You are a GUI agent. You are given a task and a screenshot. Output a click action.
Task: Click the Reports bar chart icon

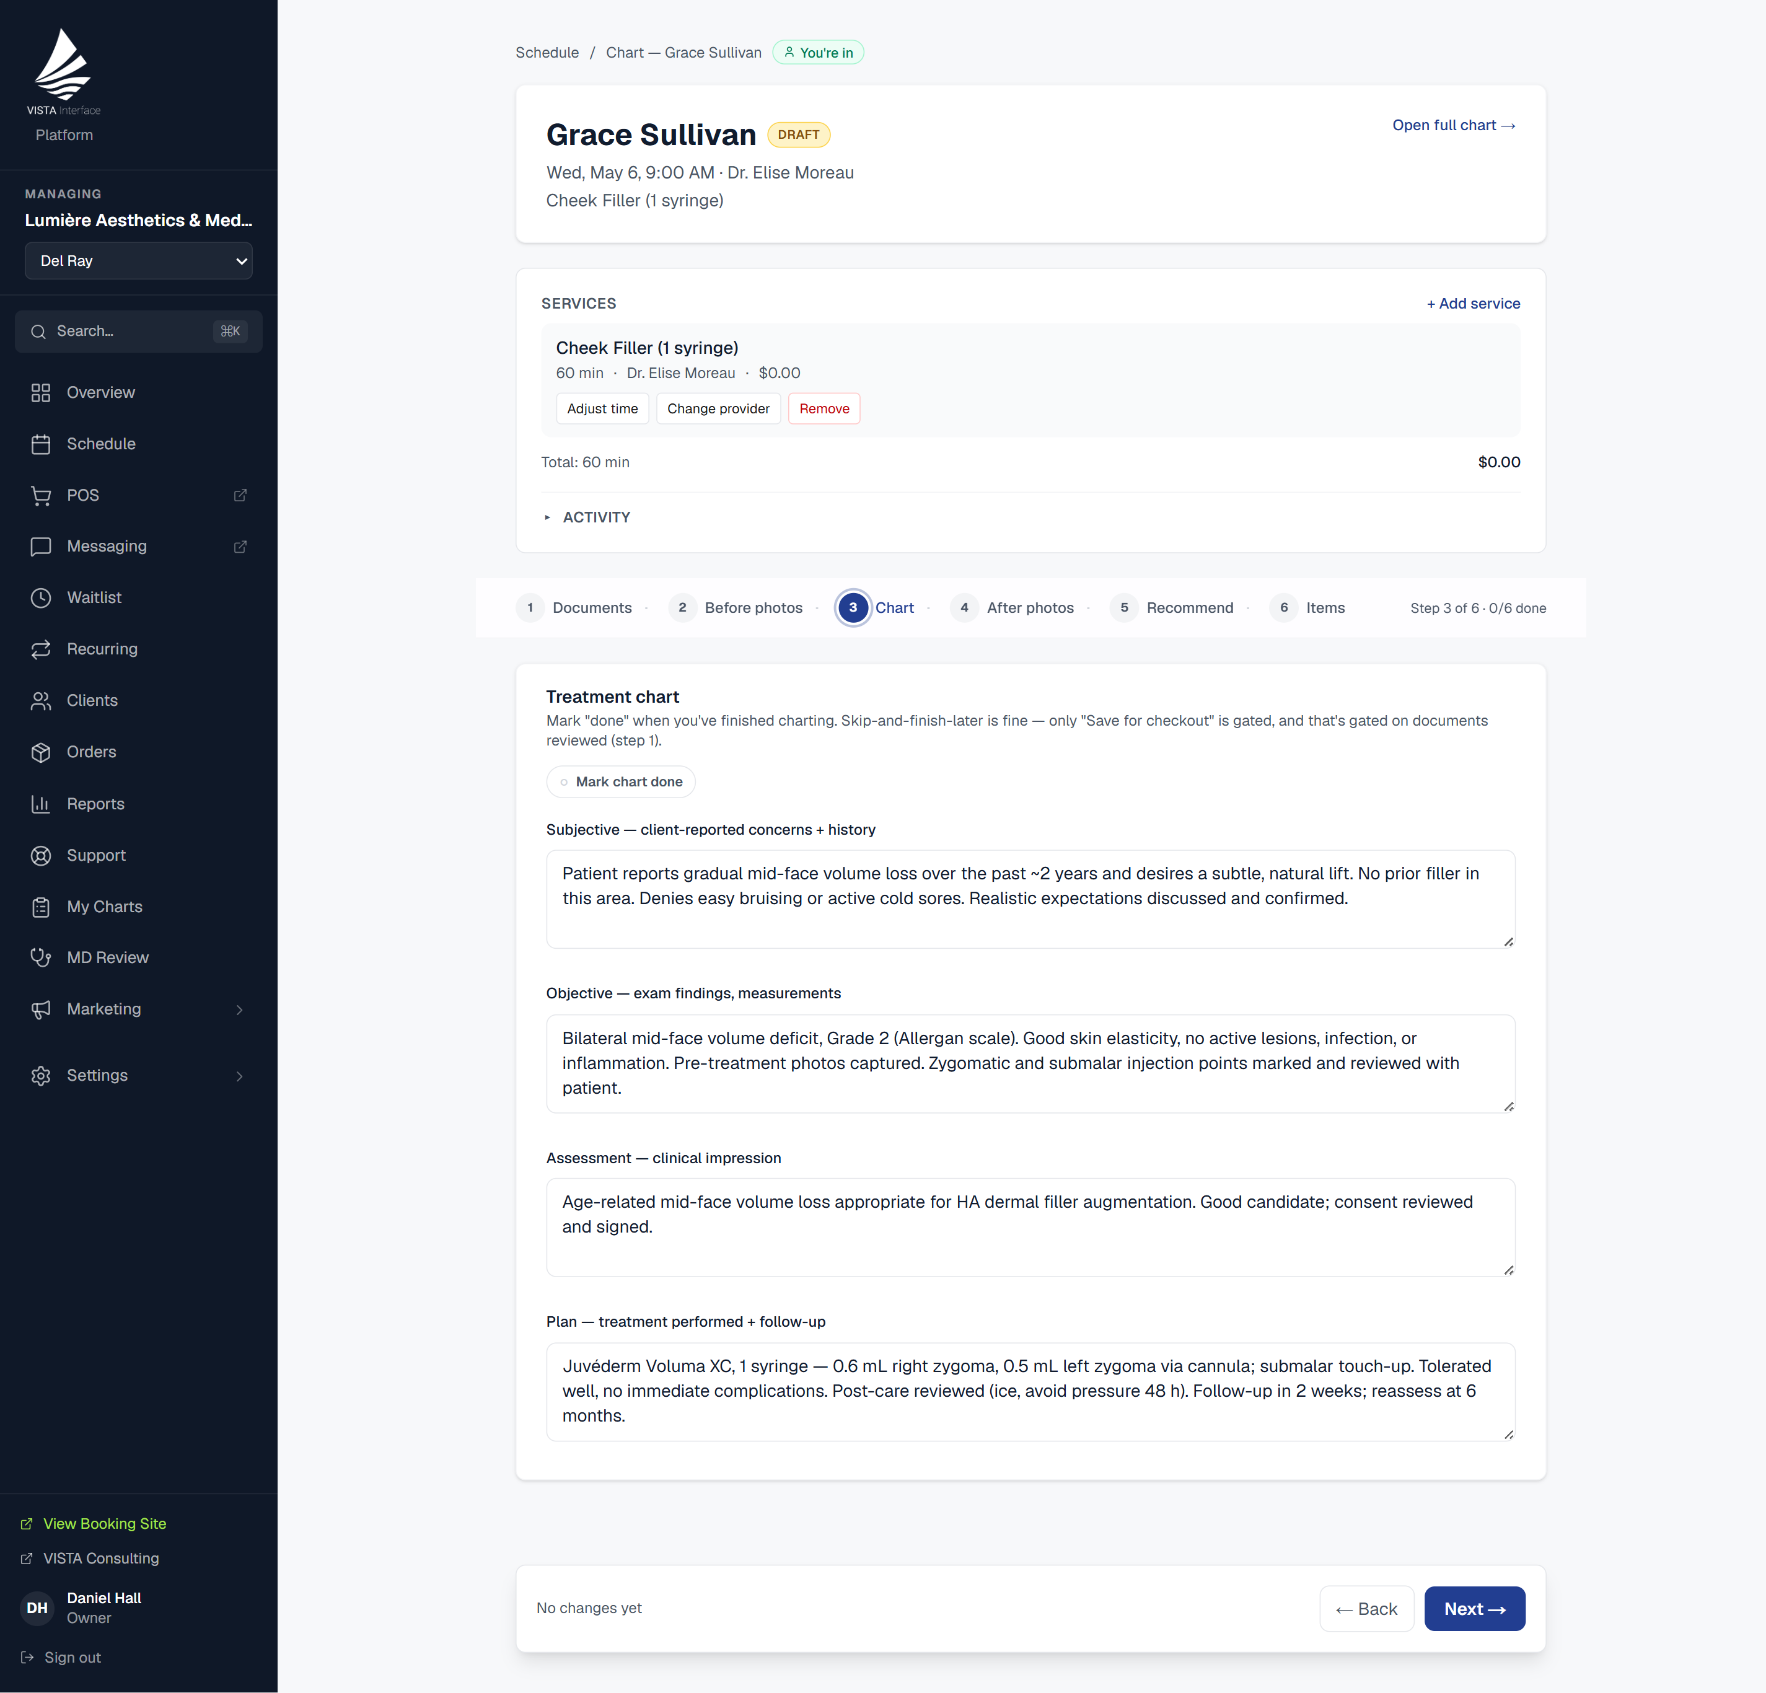pos(40,804)
